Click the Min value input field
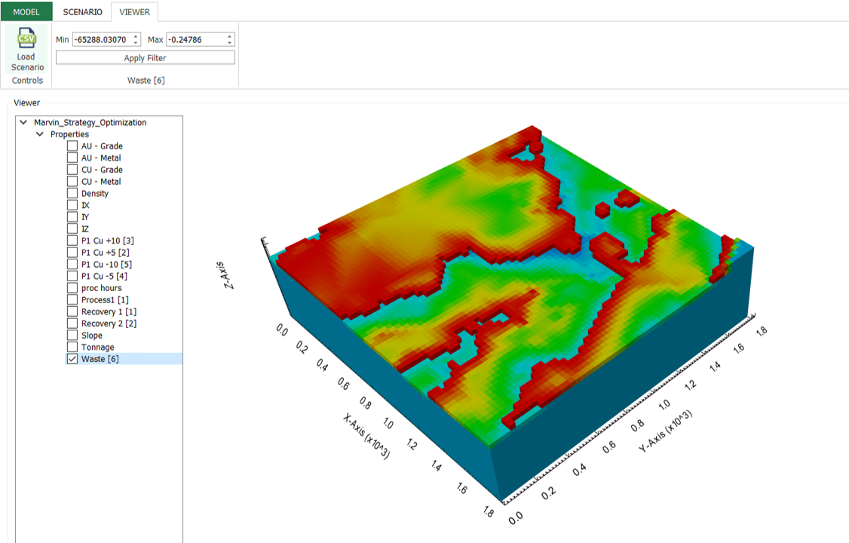Screen dimensions: 849x543 point(100,39)
